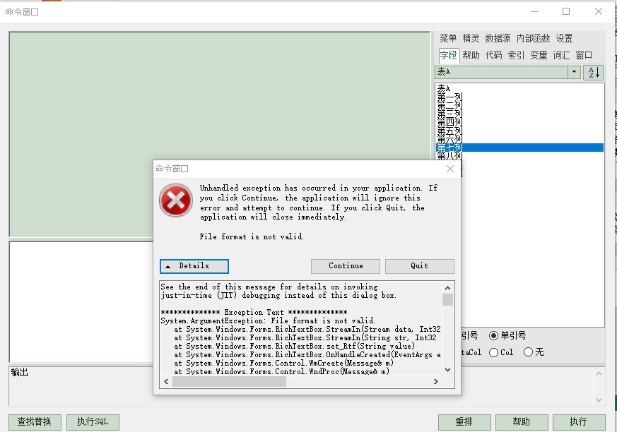Click the details box scroll-left arrow

166,381
